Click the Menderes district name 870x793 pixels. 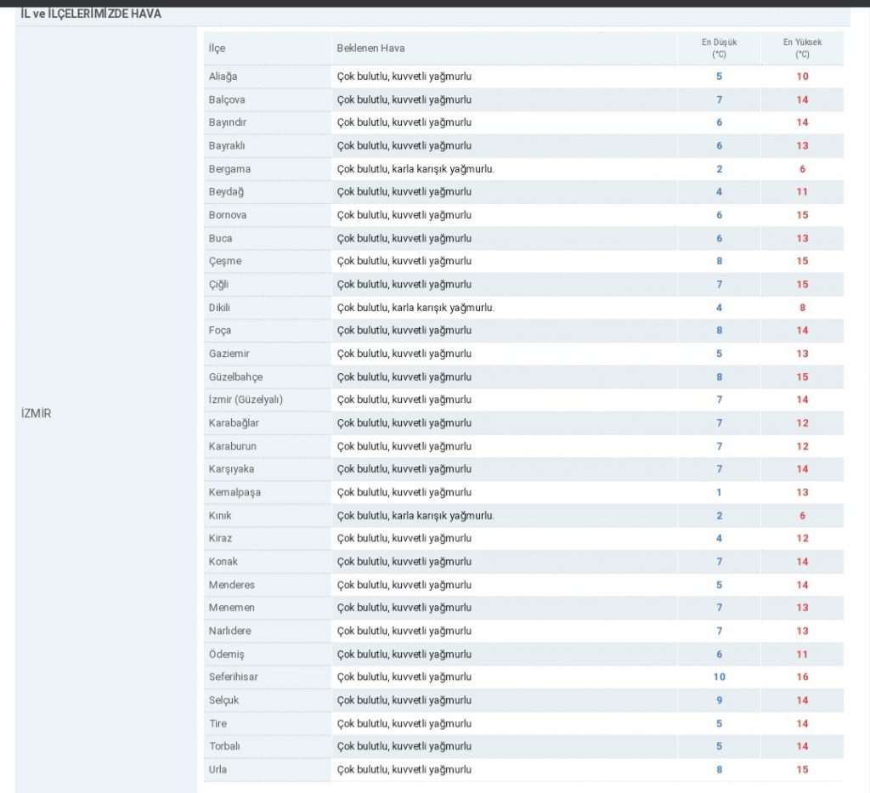(x=232, y=586)
